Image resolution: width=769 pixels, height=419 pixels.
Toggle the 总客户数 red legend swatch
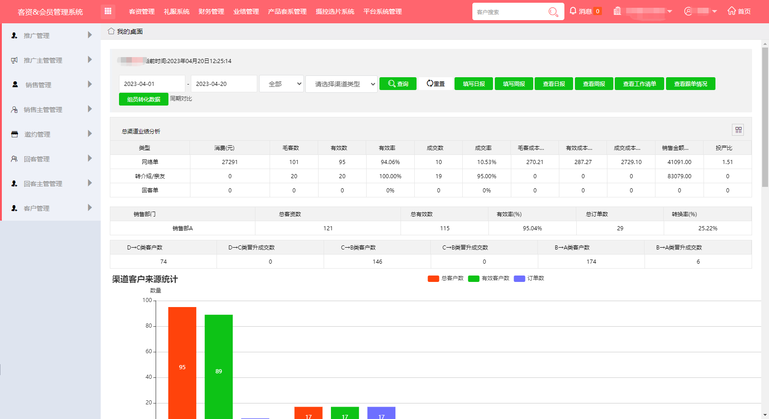(x=433, y=279)
